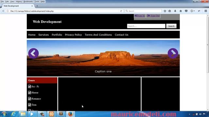The width and height of the screenshot is (209, 117).
Task: Click the Web Development site title
Action: click(x=47, y=22)
